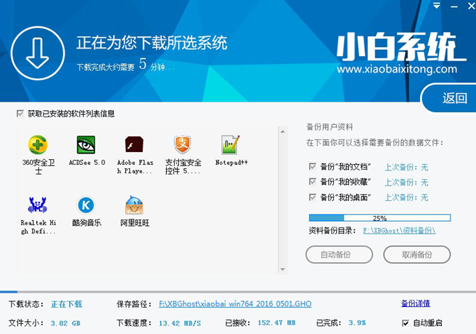This screenshot has height=334, width=476.
Task: Click the software list scroll up arrow
Action: (x=283, y=131)
